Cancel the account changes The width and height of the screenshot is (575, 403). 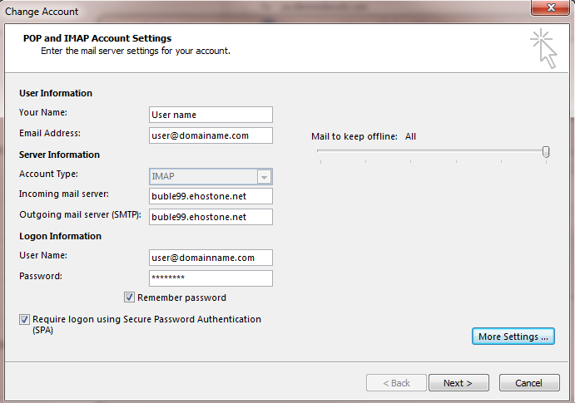(x=529, y=383)
